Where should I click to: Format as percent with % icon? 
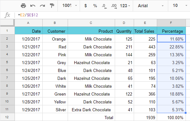(x=95, y=6)
